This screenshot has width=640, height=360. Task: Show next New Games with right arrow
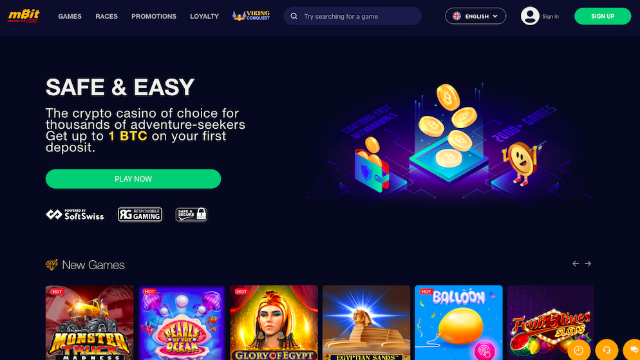[588, 263]
